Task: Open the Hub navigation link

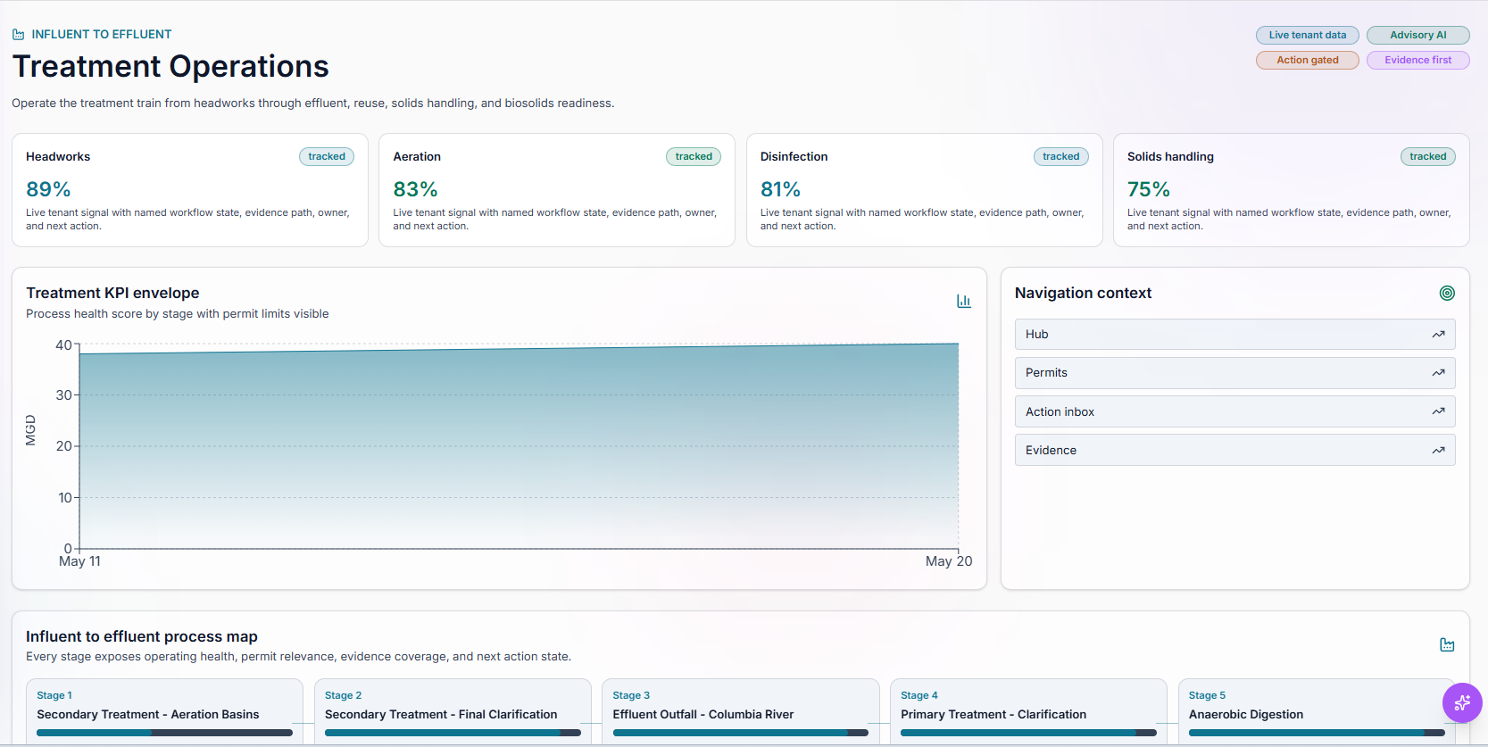Action: [x=1234, y=335]
